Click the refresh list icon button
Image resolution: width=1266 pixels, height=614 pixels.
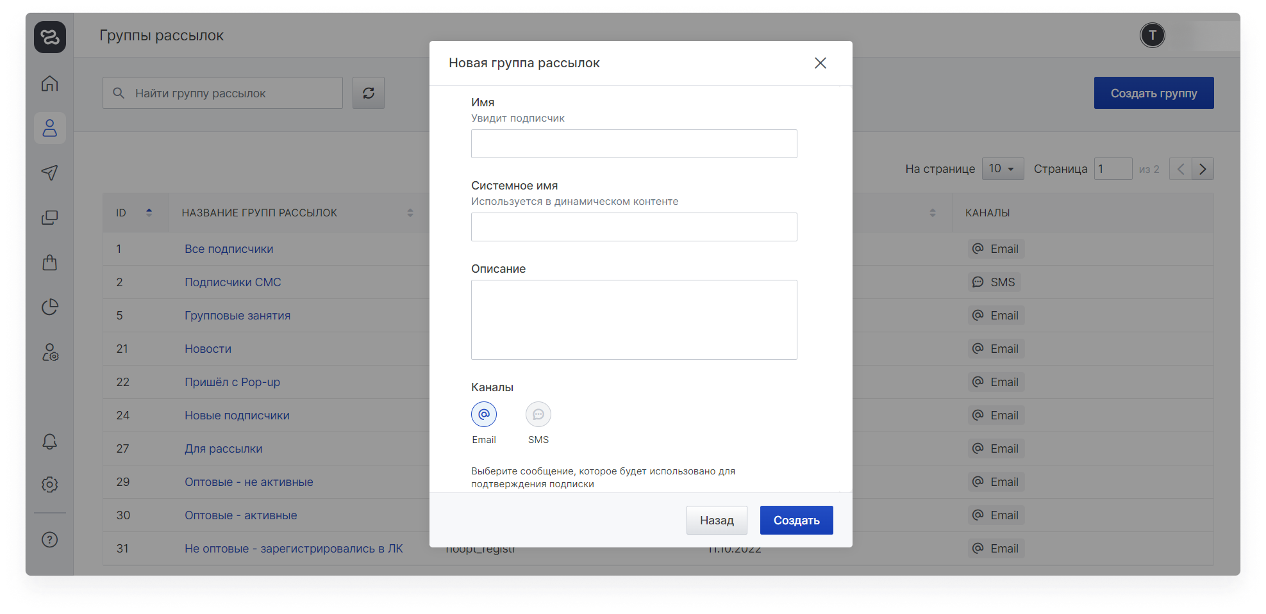(369, 93)
